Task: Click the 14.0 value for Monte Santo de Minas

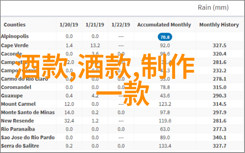Action: (x=69, y=112)
